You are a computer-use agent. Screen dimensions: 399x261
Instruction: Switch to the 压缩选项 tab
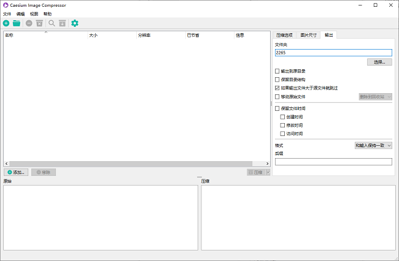point(285,36)
